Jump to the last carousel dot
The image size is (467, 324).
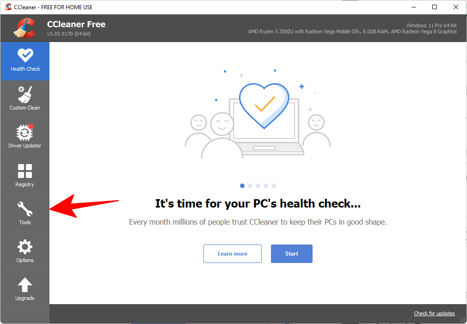pyautogui.click(x=274, y=186)
